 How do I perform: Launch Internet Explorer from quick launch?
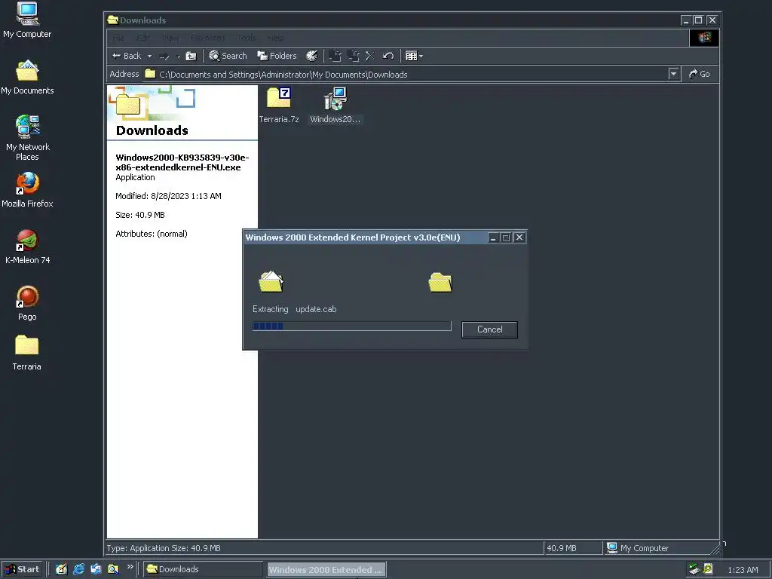click(78, 569)
